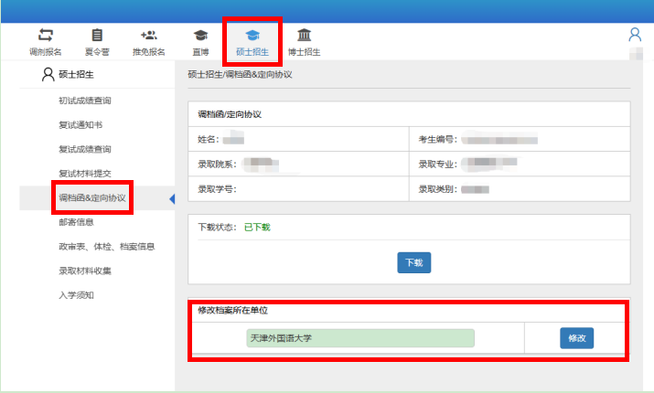The height and width of the screenshot is (393, 654).
Task: Open 初试成绩查询 in the sidebar
Action: pyautogui.click(x=85, y=101)
